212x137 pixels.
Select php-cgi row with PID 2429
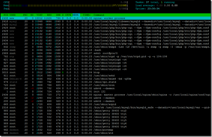106,31
